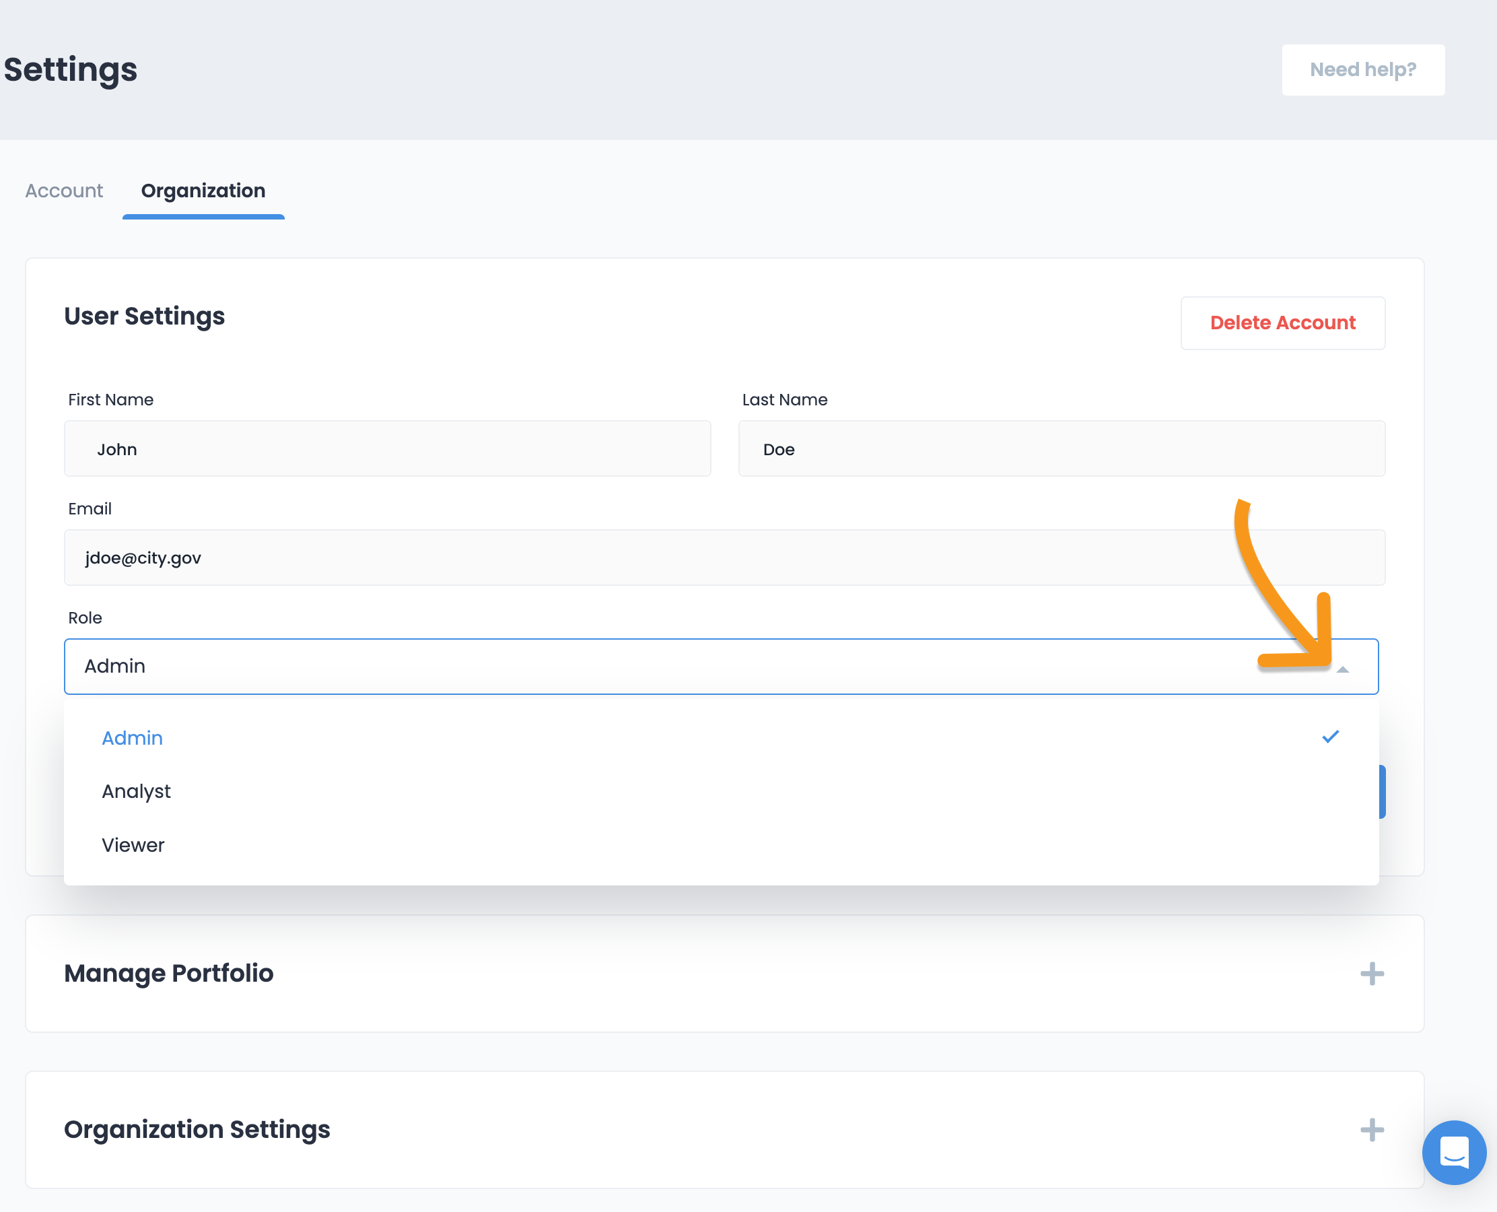The height and width of the screenshot is (1212, 1497).
Task: Click the plus icon beside Manage Portfolio
Action: click(x=1371, y=973)
